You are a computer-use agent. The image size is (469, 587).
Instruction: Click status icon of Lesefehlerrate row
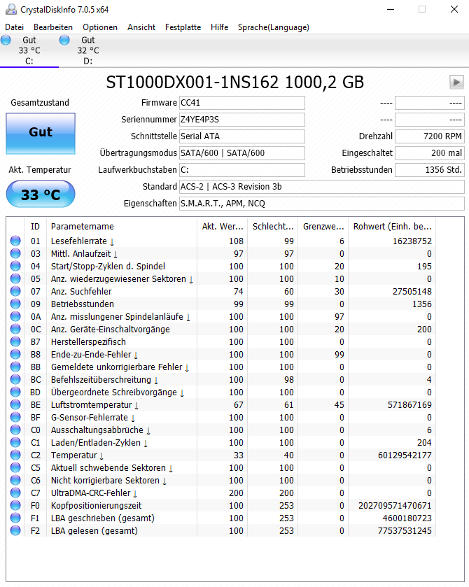pos(15,241)
